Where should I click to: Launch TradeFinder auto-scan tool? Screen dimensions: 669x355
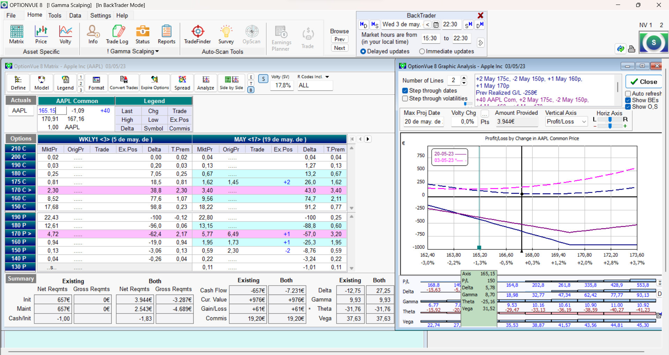(198, 35)
